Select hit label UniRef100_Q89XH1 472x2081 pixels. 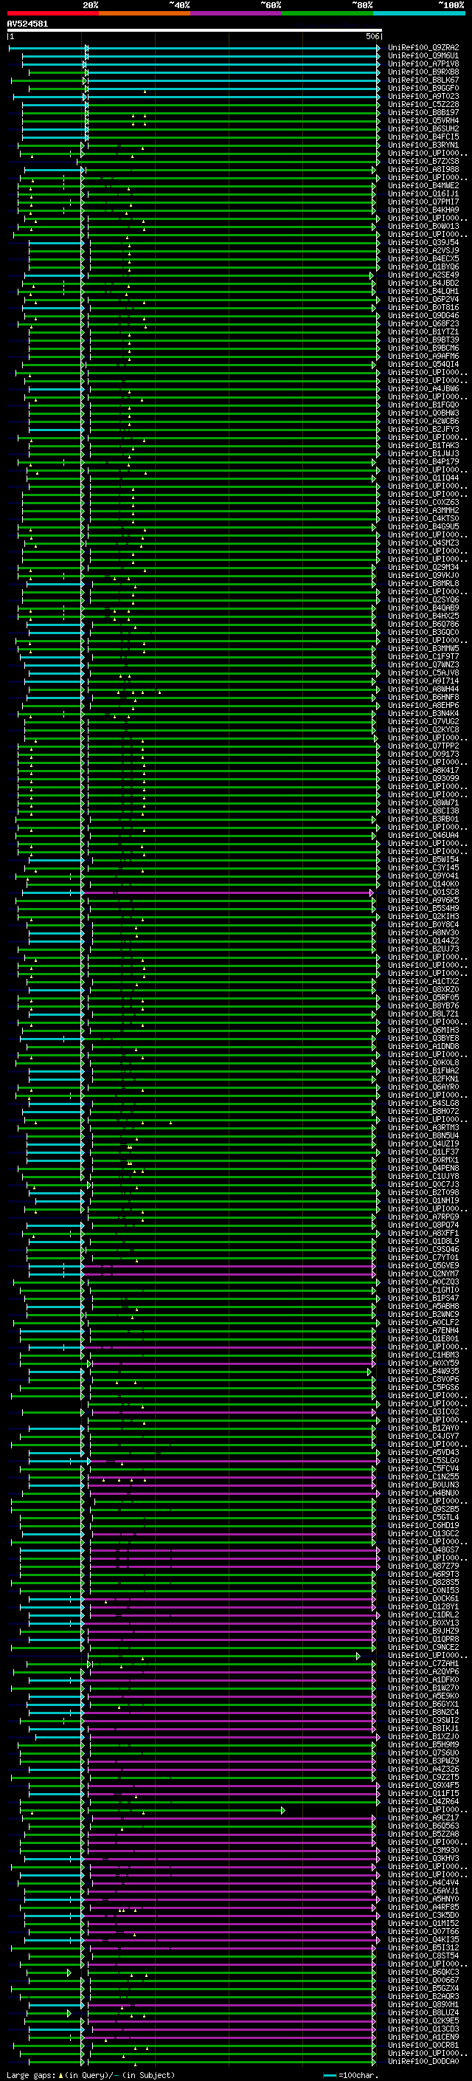click(423, 2004)
